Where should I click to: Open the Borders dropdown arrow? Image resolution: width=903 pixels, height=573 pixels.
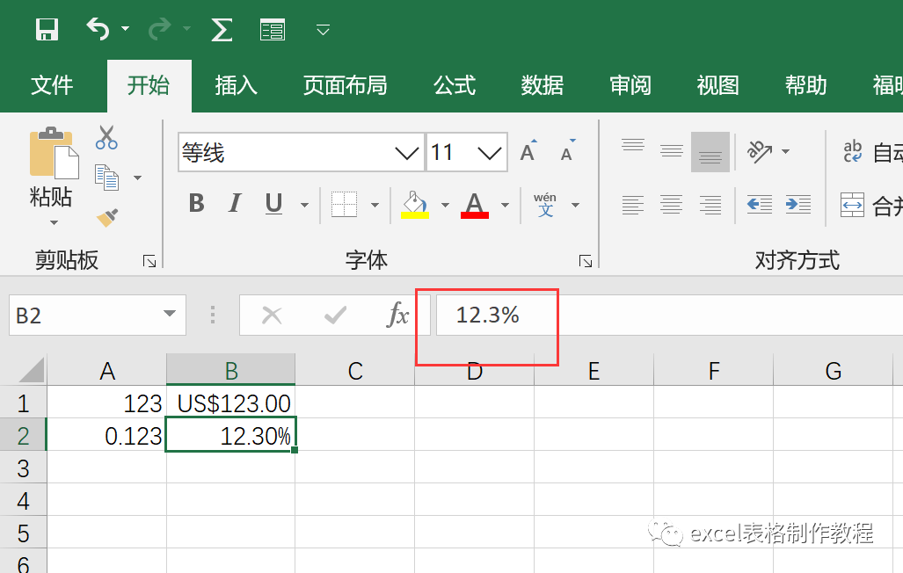pos(375,205)
